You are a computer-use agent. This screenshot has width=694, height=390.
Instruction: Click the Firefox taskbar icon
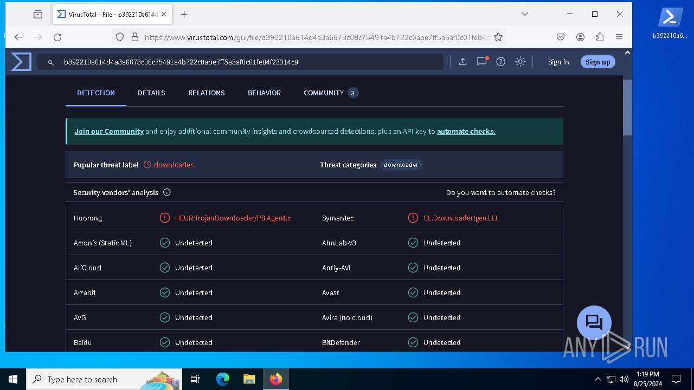(276, 379)
